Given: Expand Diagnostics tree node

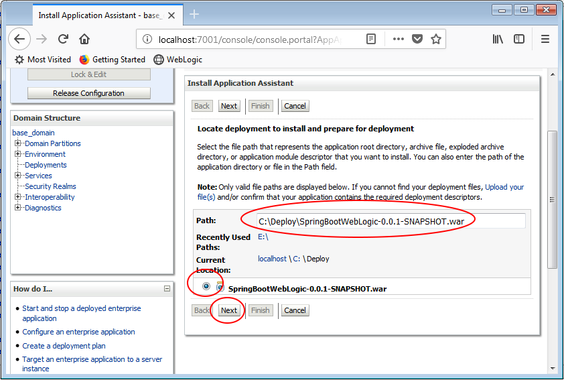Looking at the screenshot, I should (x=17, y=208).
